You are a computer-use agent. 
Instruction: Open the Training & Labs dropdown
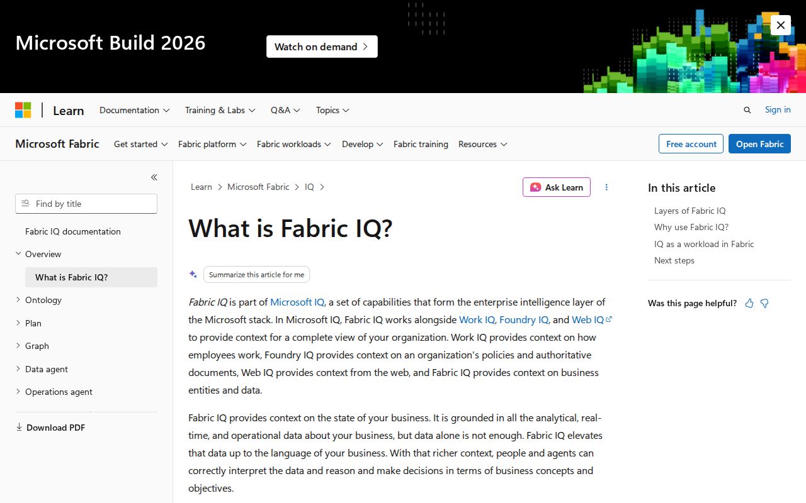click(220, 110)
